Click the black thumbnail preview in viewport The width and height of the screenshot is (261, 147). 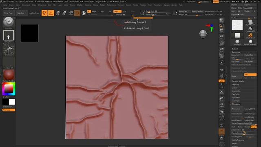pos(29,33)
